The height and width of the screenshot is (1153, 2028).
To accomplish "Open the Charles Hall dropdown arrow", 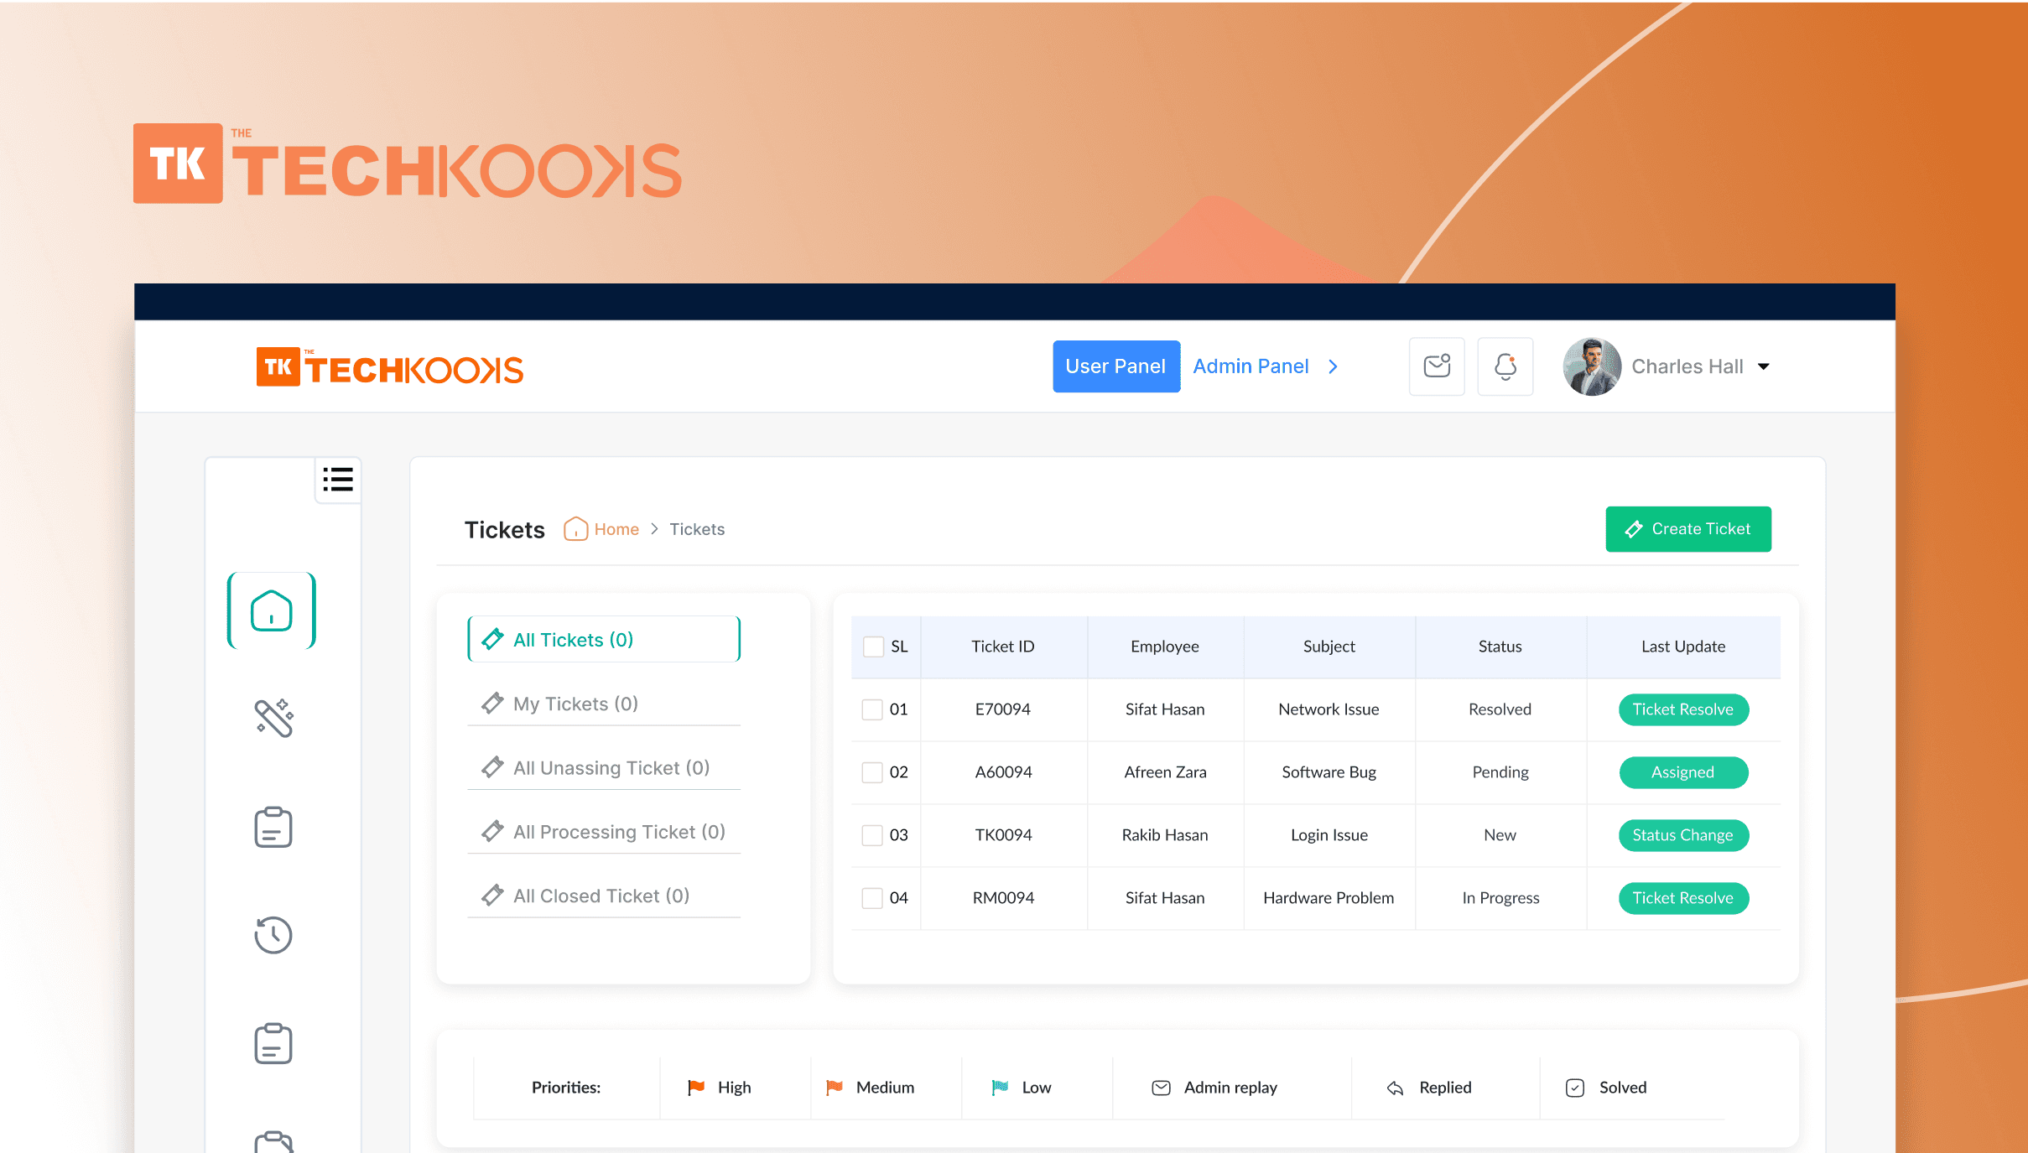I will tap(1764, 366).
